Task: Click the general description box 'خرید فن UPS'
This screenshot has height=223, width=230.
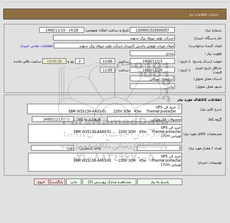Action: [105, 109]
